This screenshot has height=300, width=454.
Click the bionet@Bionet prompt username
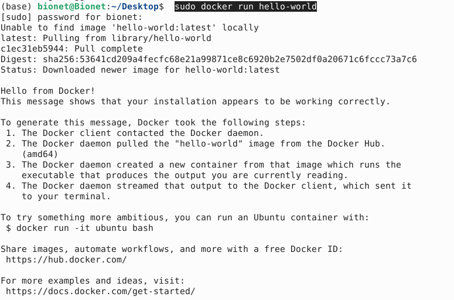[x=72, y=6]
